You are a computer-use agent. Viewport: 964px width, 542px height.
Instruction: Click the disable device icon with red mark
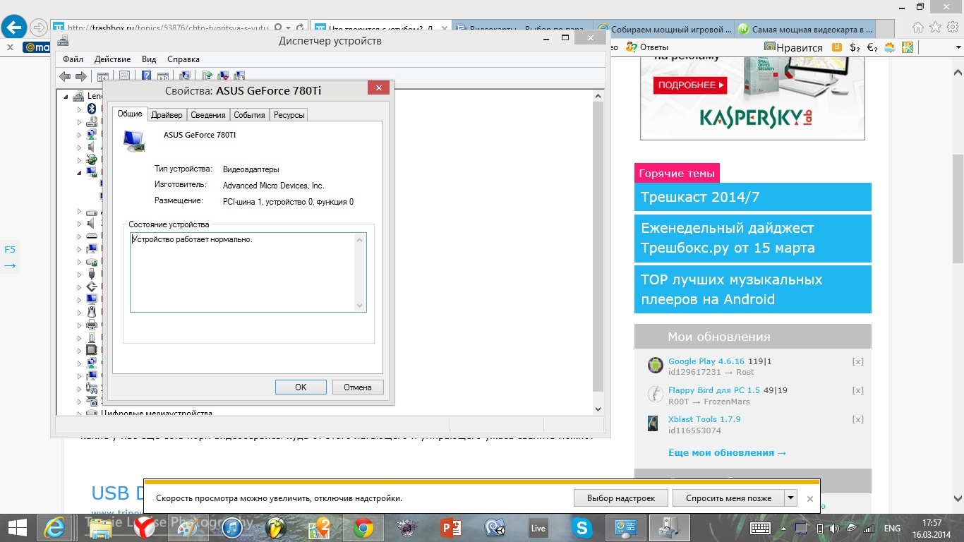click(224, 76)
